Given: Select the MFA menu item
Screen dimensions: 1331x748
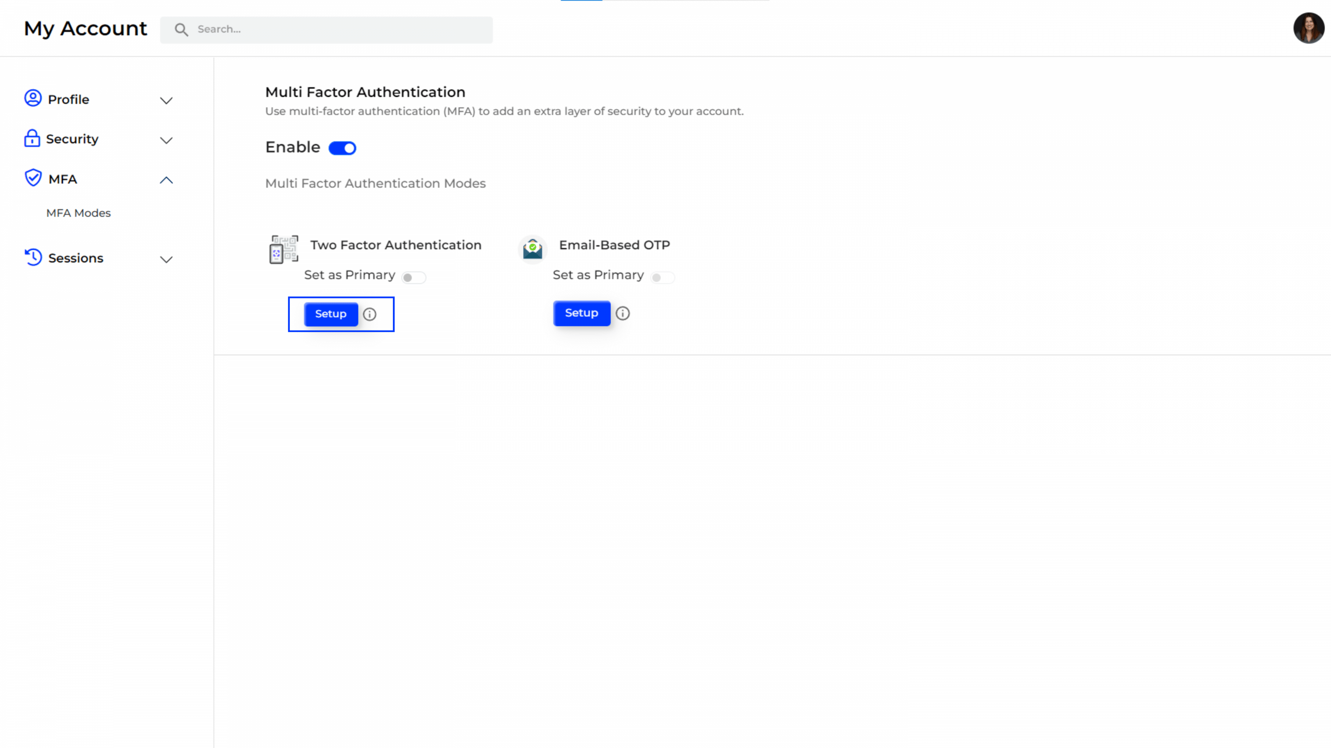Looking at the screenshot, I should pos(62,179).
